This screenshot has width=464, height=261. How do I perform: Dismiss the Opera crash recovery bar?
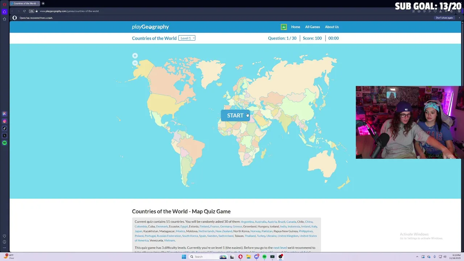(x=459, y=18)
